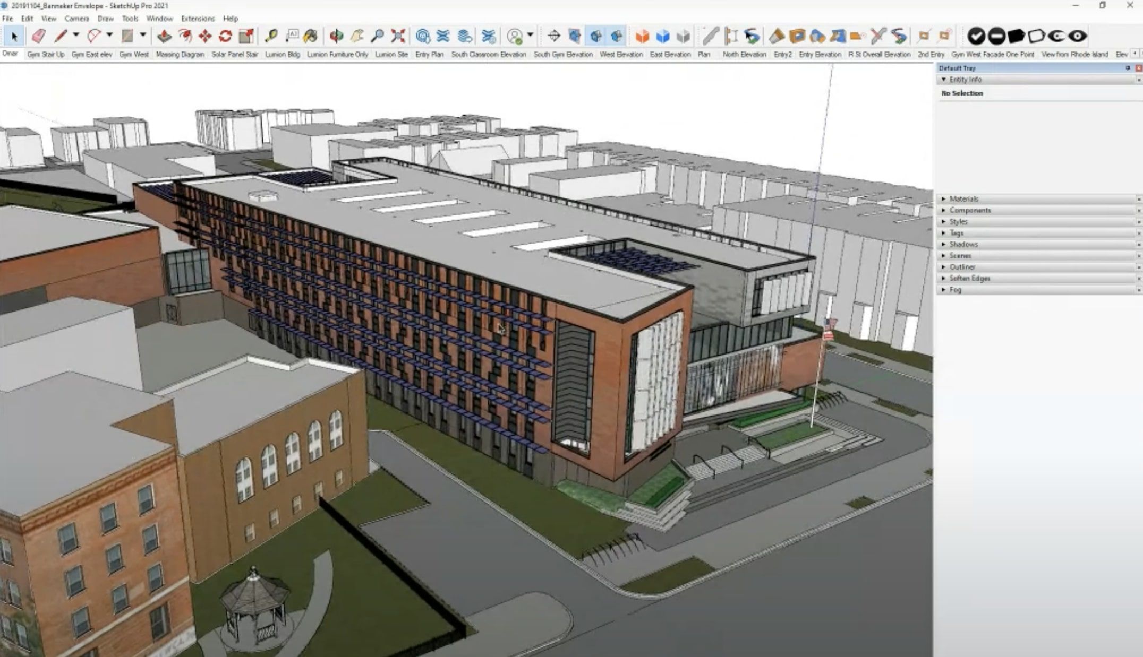Image resolution: width=1143 pixels, height=657 pixels.
Task: Toggle the black minus circle icon
Action: [996, 36]
